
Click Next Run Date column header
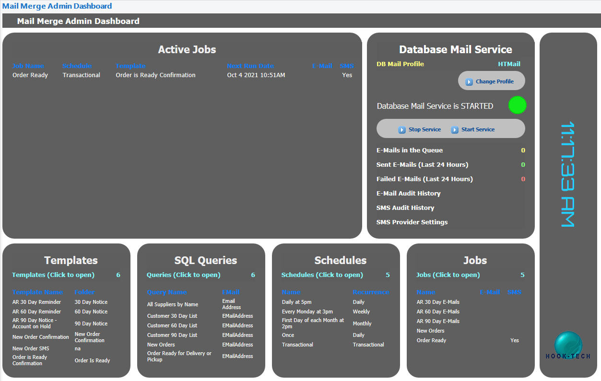(250, 66)
